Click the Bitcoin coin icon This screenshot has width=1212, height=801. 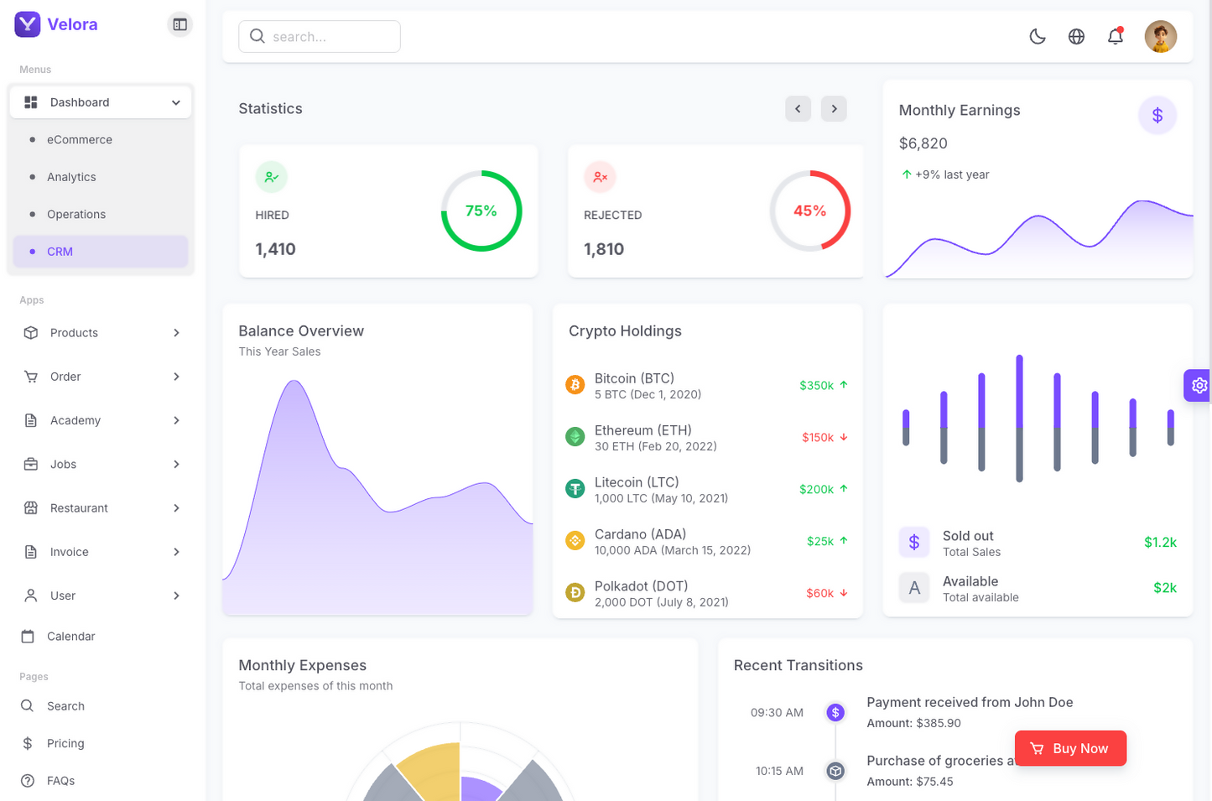[575, 385]
